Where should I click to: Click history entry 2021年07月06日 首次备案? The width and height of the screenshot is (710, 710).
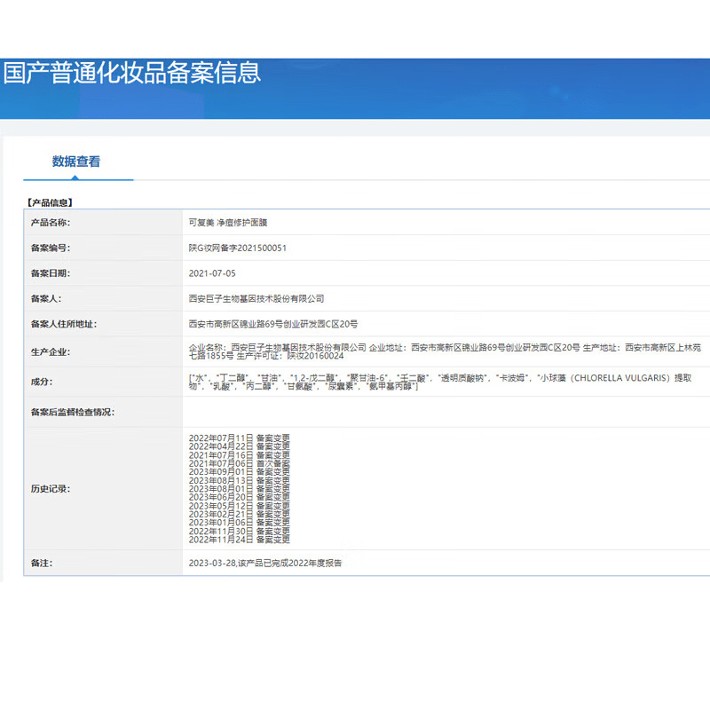pos(239,463)
